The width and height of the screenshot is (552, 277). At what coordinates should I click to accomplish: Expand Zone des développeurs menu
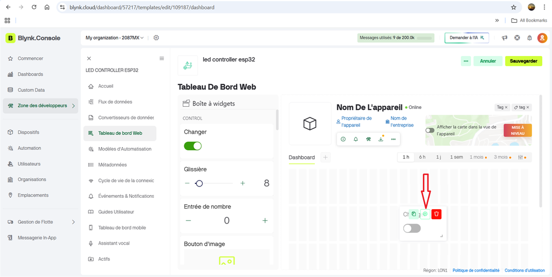[40, 106]
